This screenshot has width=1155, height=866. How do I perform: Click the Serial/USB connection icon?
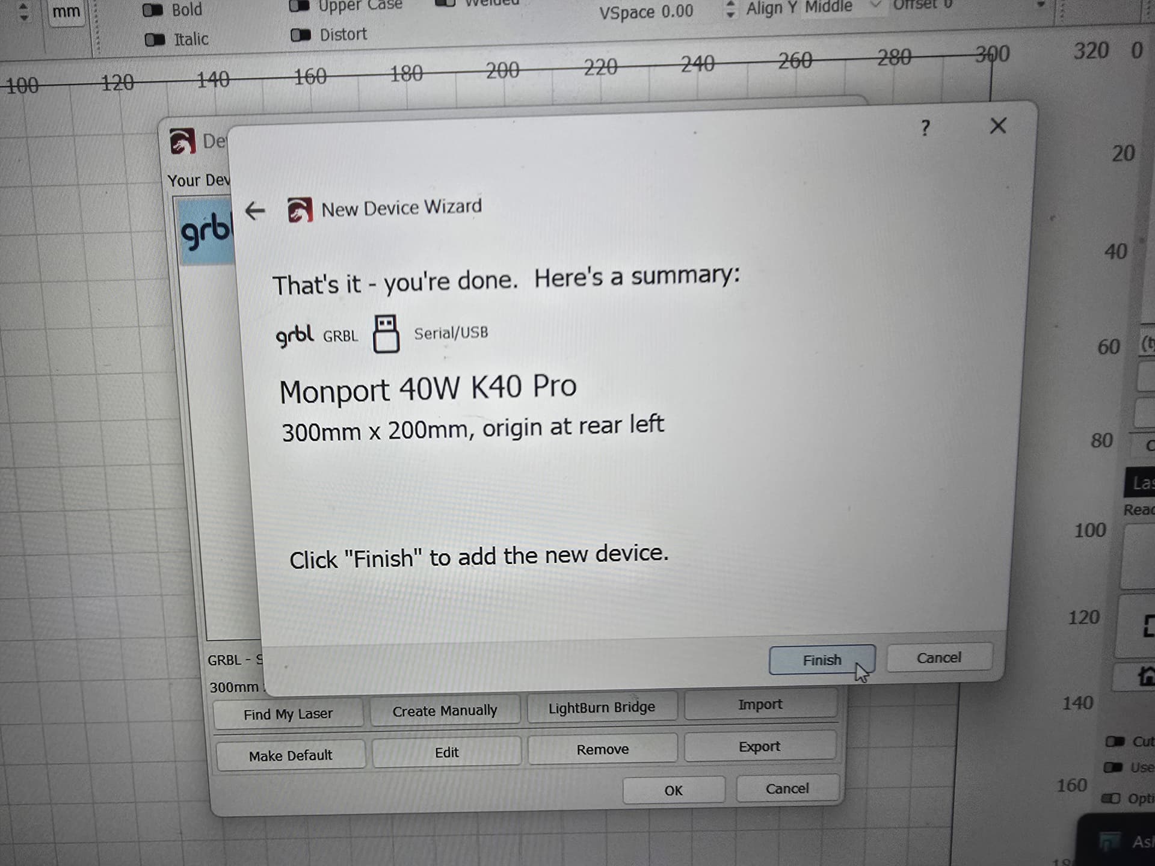tap(386, 333)
